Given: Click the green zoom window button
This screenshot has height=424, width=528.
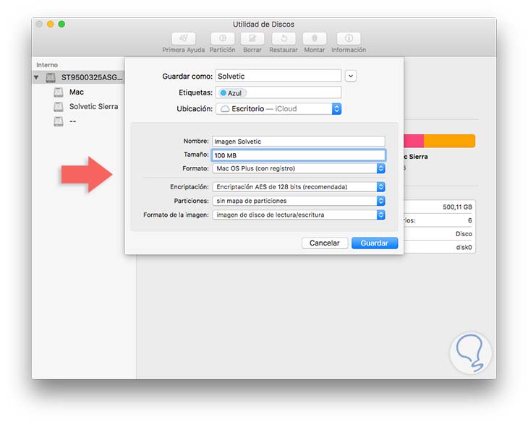Looking at the screenshot, I should coord(61,25).
